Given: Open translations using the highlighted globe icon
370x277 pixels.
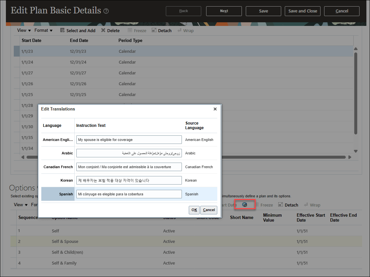Looking at the screenshot, I should tap(245, 204).
